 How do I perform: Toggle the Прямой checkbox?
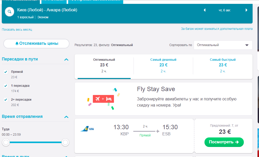point(6,72)
